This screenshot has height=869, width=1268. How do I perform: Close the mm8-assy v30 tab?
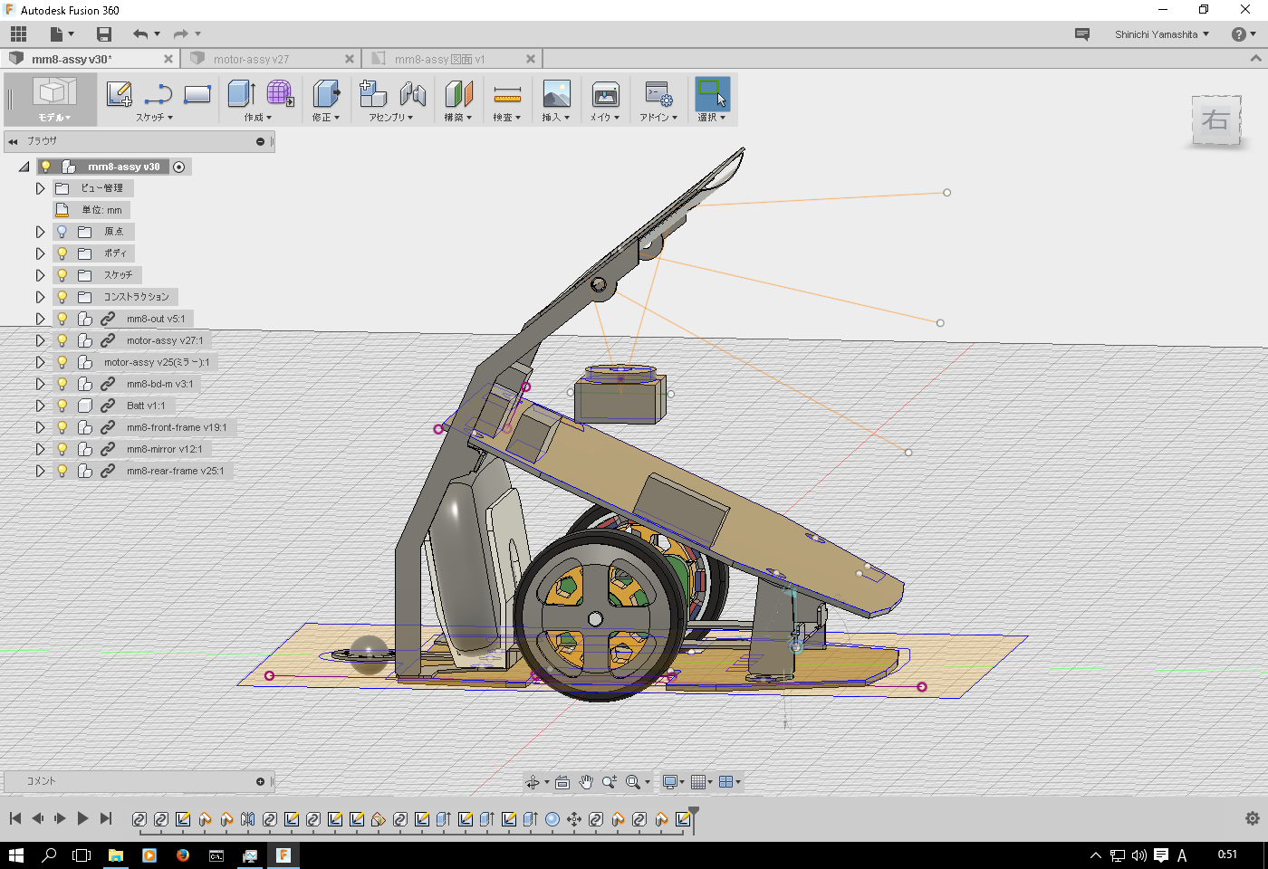pos(168,59)
